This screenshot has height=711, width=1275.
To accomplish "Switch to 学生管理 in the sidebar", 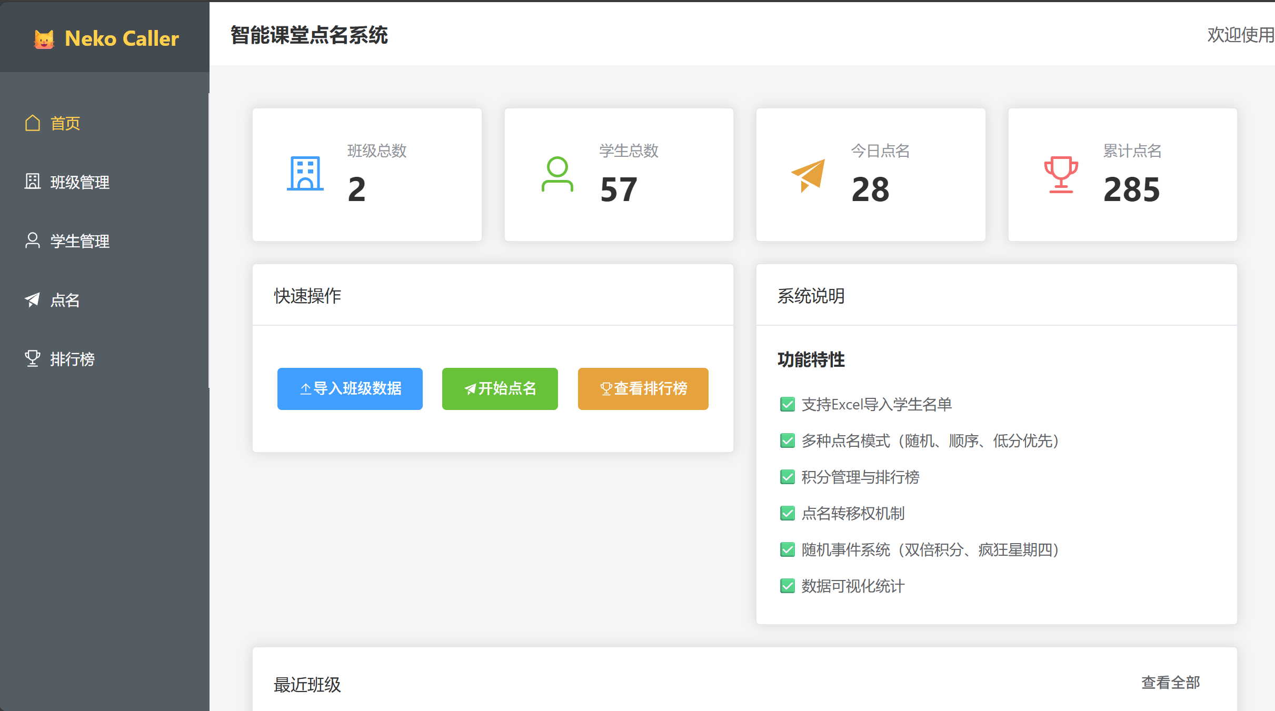I will click(79, 241).
